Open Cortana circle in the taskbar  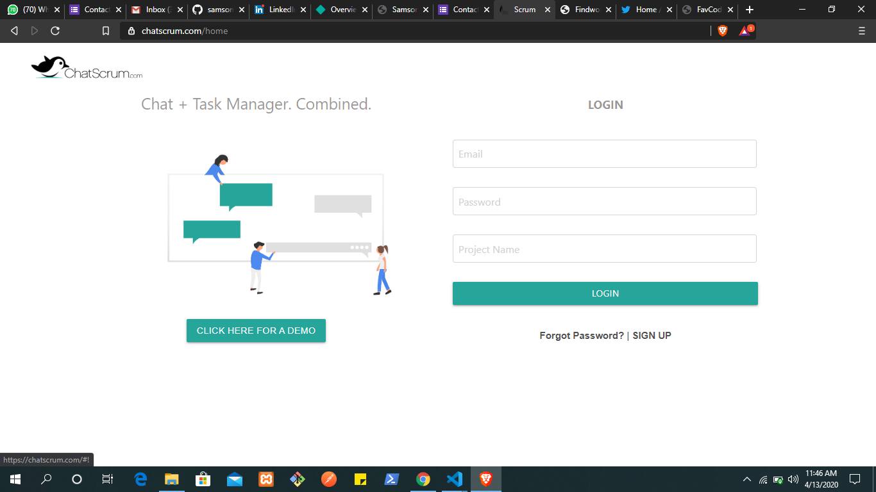[x=77, y=479]
